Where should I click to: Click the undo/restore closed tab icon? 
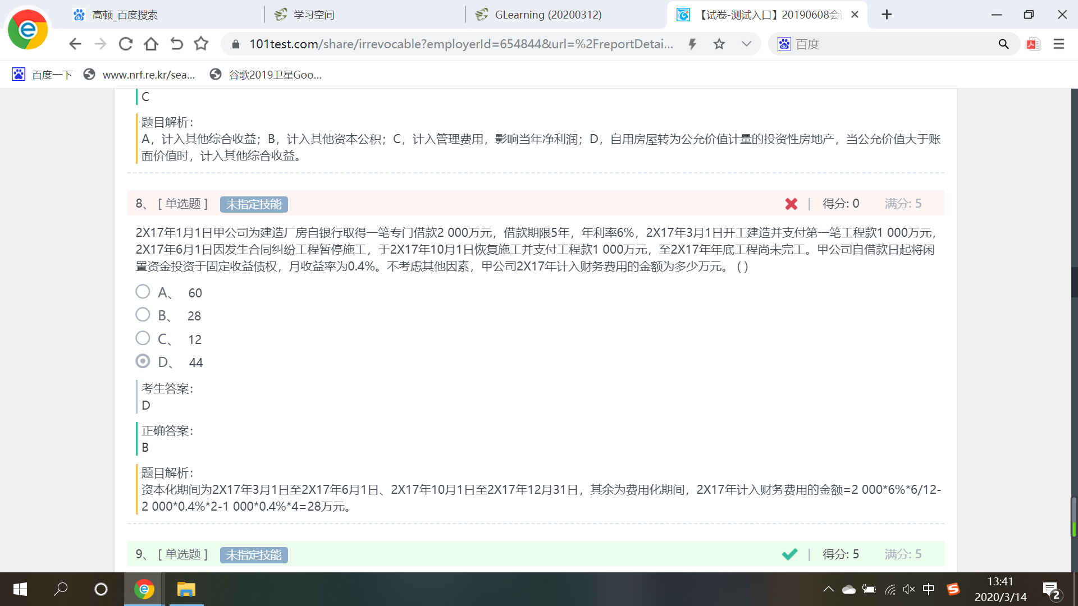[176, 44]
